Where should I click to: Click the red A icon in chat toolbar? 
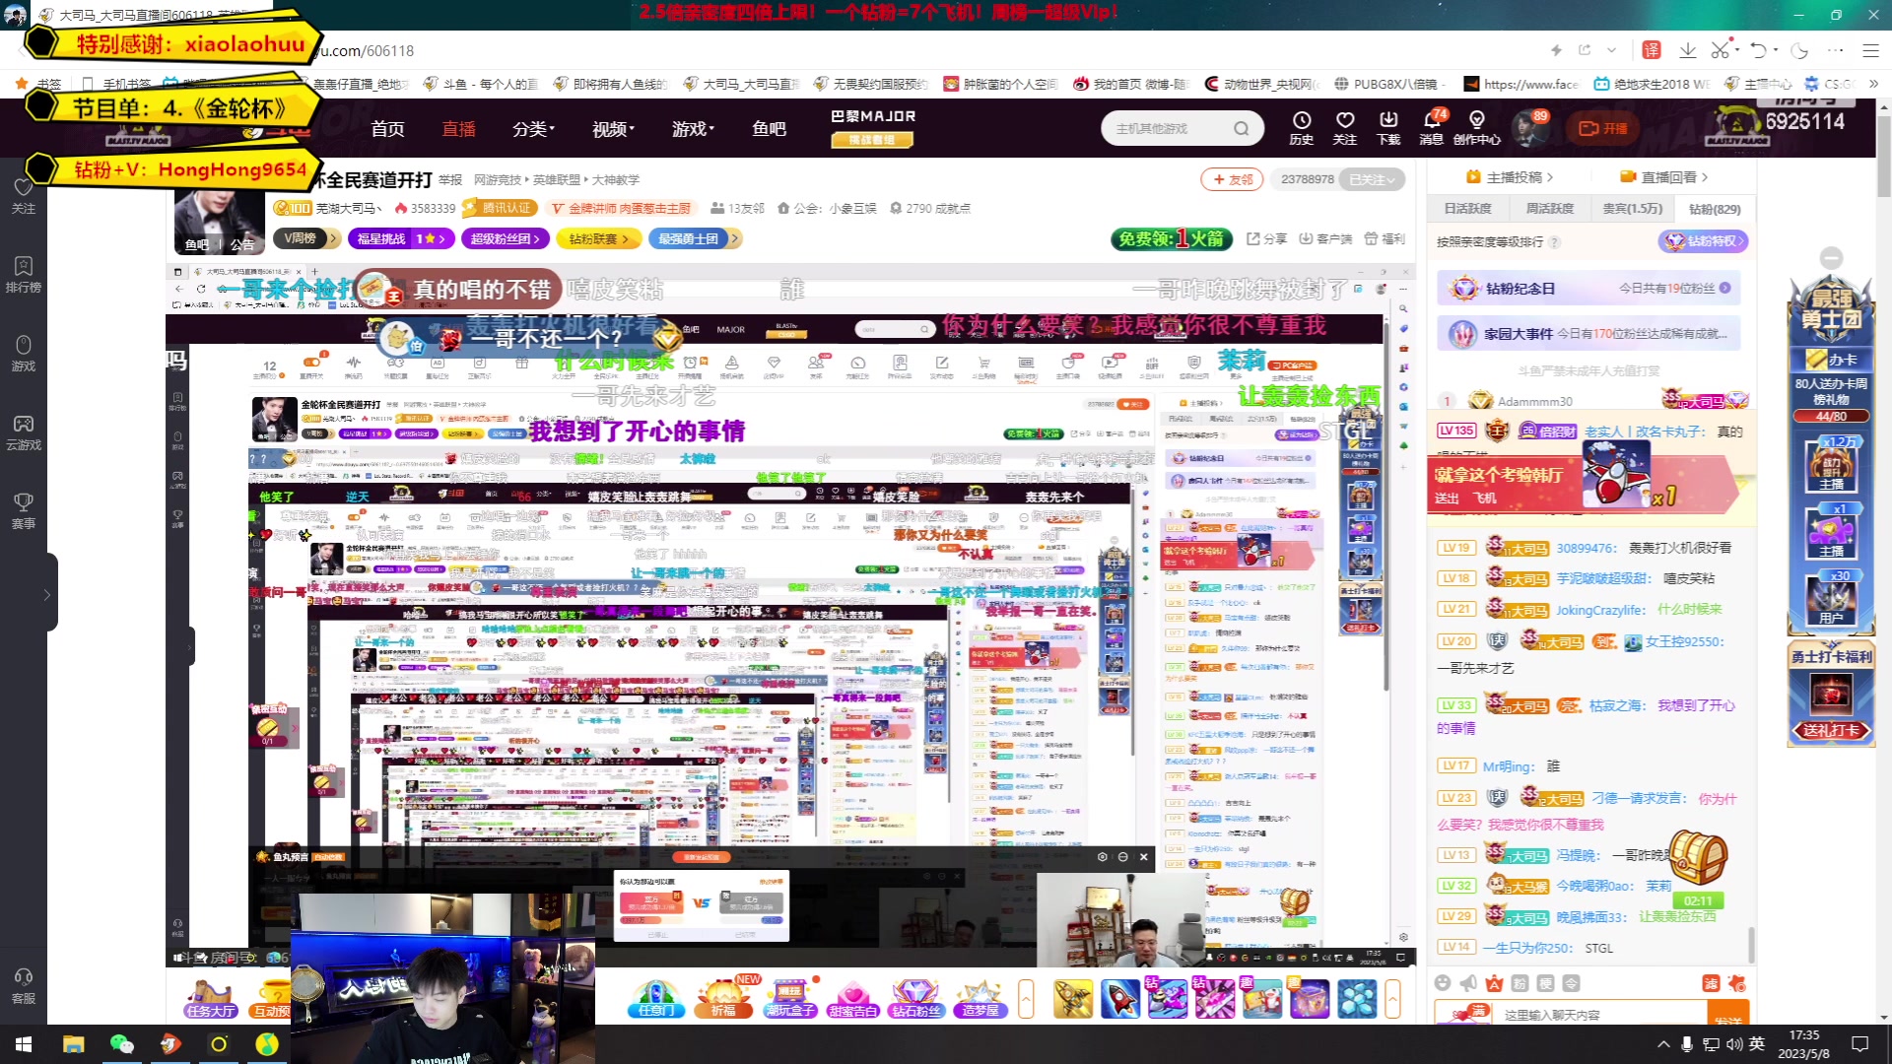click(x=1494, y=982)
